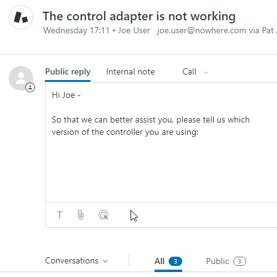Switch to the Public reply tab
This screenshot has width=277, height=277.
point(68,72)
